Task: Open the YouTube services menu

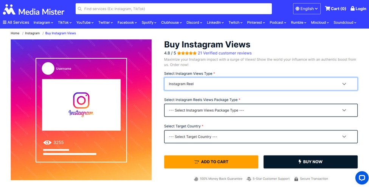Action: (85, 22)
